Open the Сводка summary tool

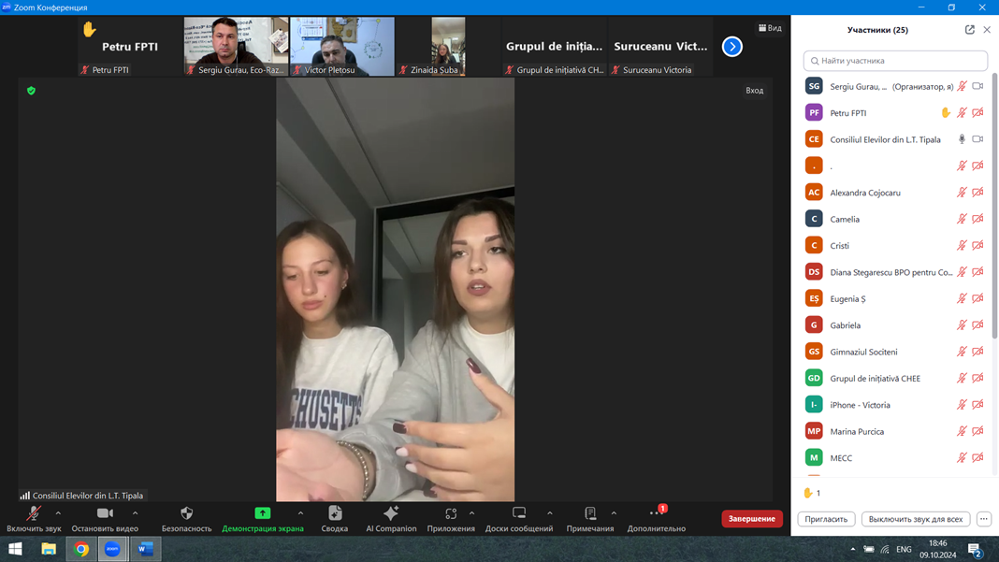click(335, 513)
